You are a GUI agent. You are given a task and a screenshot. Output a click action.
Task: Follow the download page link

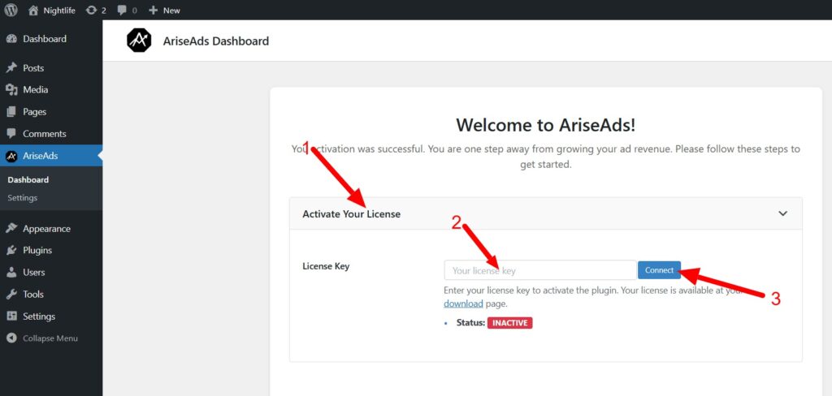[x=463, y=303]
